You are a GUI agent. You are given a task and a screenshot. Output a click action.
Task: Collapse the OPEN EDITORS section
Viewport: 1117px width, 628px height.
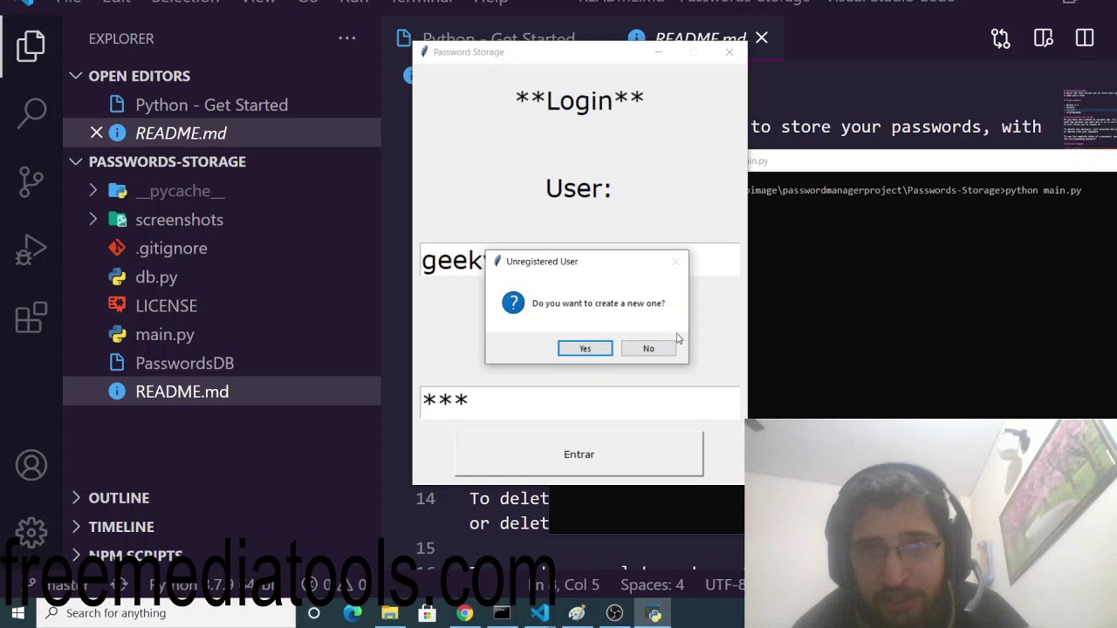76,76
